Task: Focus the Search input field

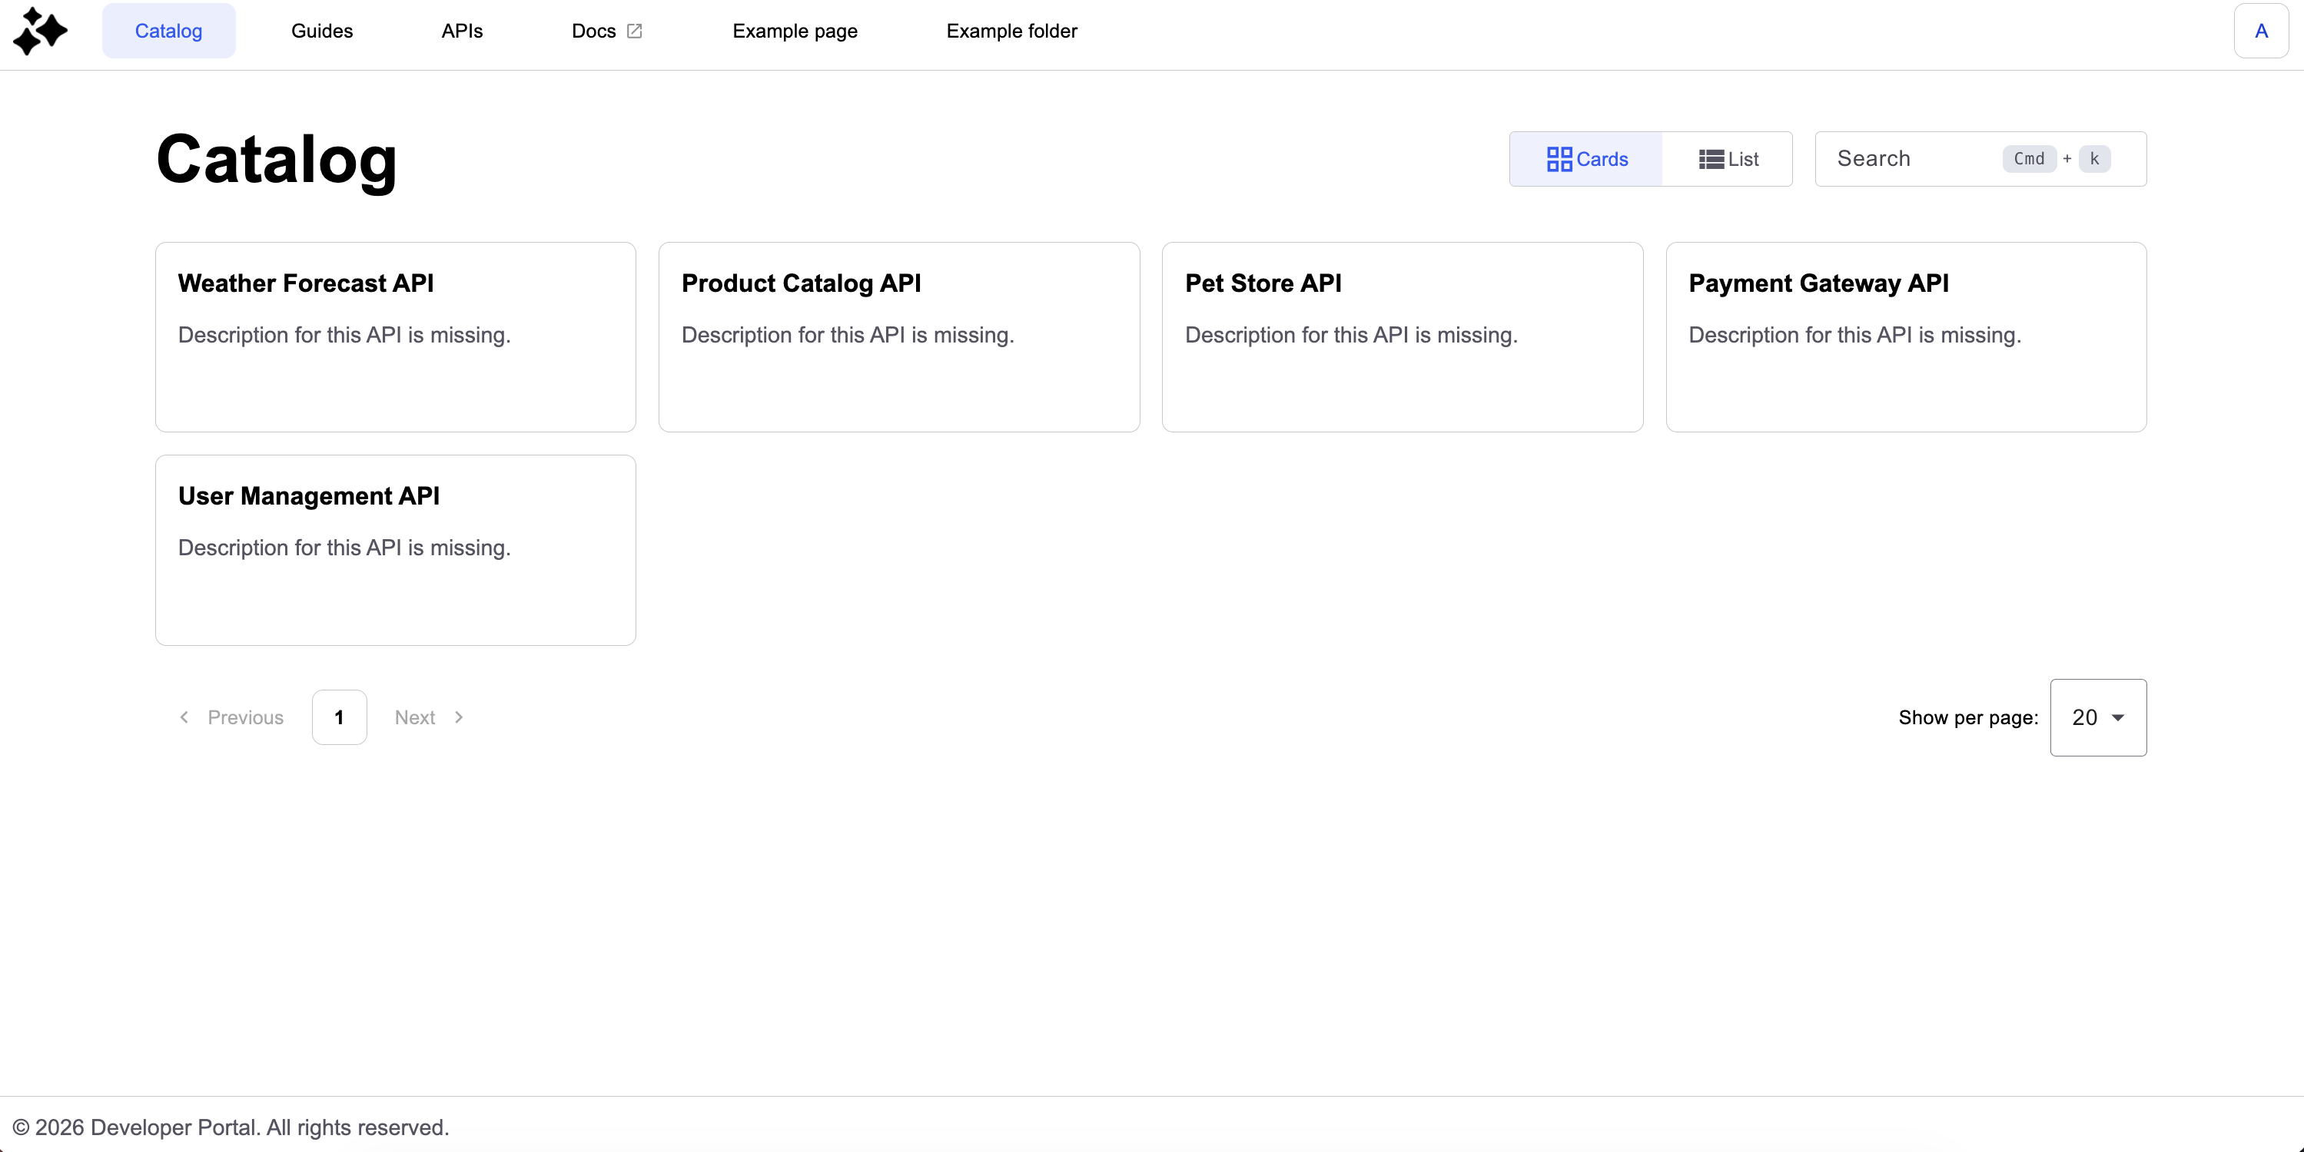Action: tap(1914, 159)
